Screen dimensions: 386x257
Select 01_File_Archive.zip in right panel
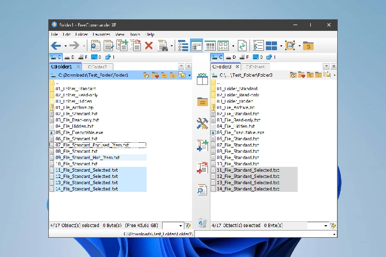click(x=235, y=108)
